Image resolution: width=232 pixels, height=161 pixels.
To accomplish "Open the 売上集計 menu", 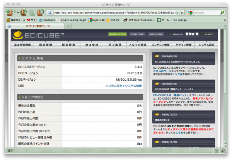I will (x=115, y=45).
